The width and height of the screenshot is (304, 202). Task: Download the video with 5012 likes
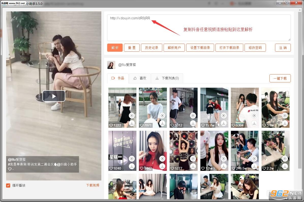point(193,123)
